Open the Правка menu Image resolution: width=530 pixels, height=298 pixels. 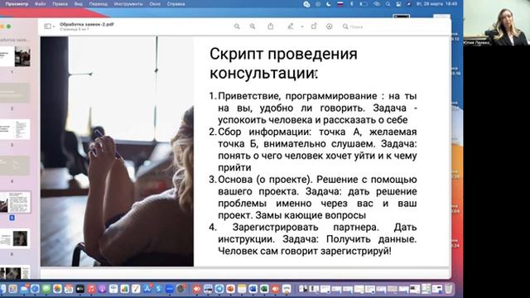point(60,4)
